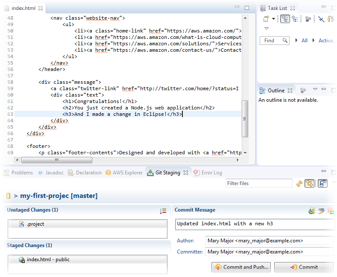Click the Refresh icon in Git Staging
Screen dimensions: 337x277
click(x=299, y=183)
